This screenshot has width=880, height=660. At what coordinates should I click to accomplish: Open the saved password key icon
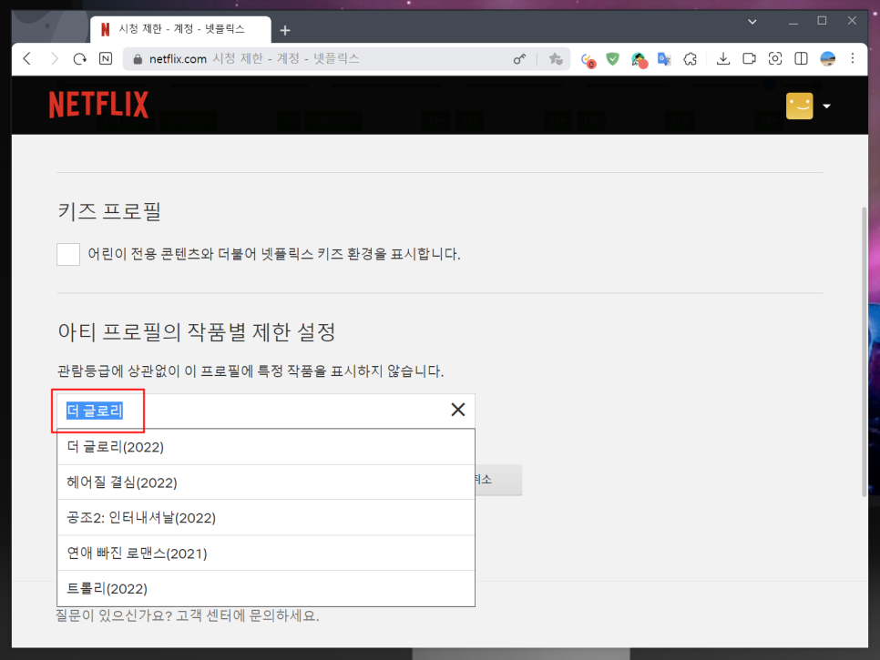(519, 58)
